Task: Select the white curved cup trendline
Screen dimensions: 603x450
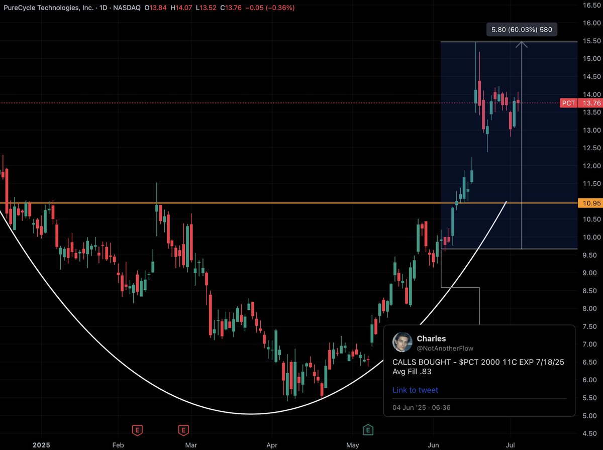Action: 251,414
